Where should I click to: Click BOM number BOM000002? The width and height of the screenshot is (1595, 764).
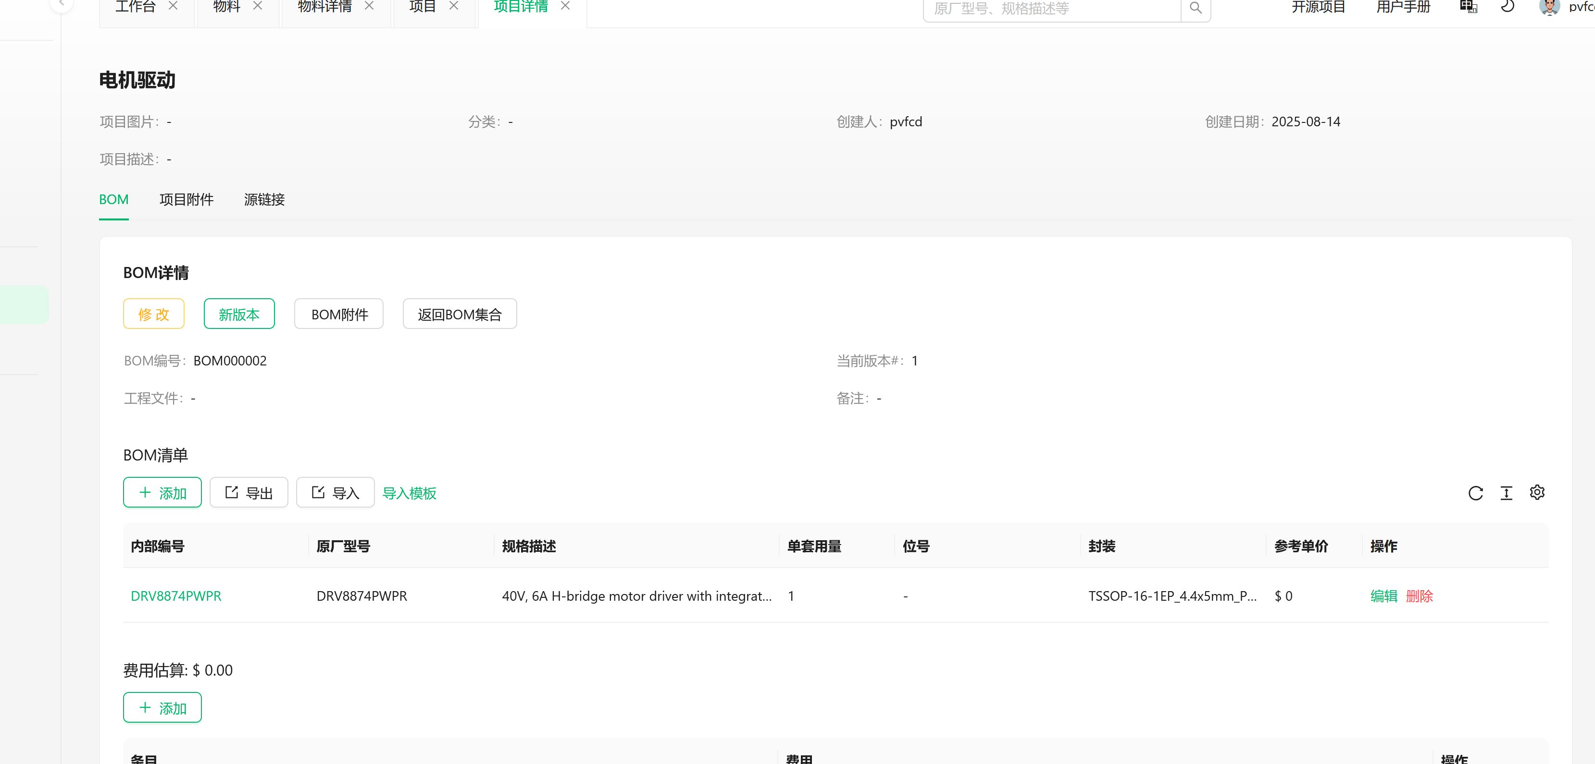tap(230, 361)
